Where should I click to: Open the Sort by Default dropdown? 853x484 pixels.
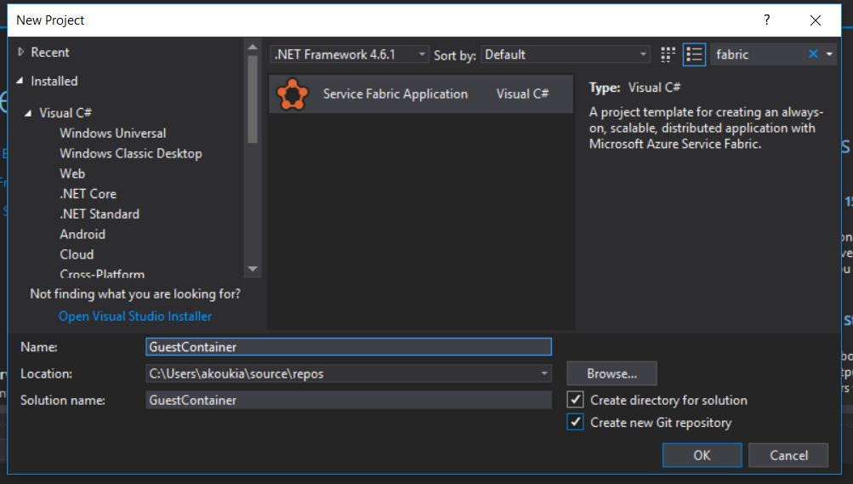click(x=566, y=54)
